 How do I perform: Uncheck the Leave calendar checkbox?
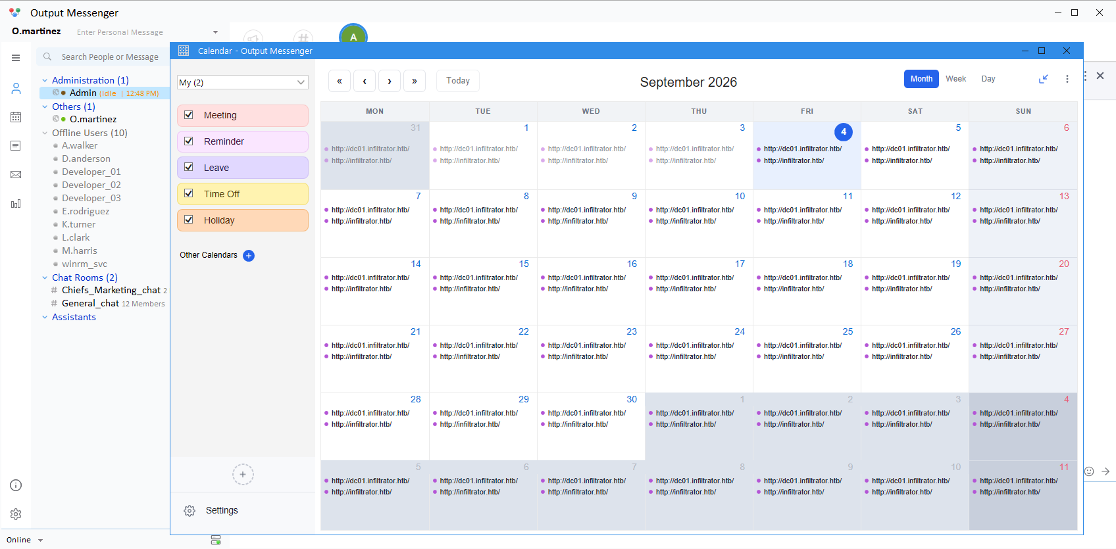pos(189,168)
